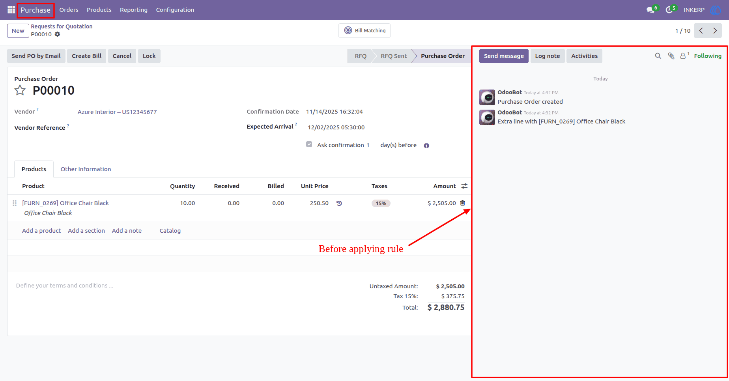Open the Configuration menu
Screen dimensions: 729x381
click(175, 10)
